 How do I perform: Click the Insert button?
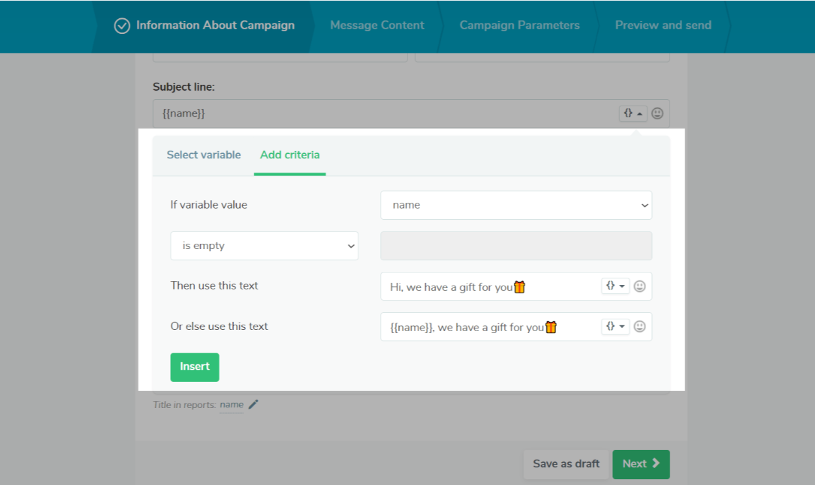[x=194, y=367]
